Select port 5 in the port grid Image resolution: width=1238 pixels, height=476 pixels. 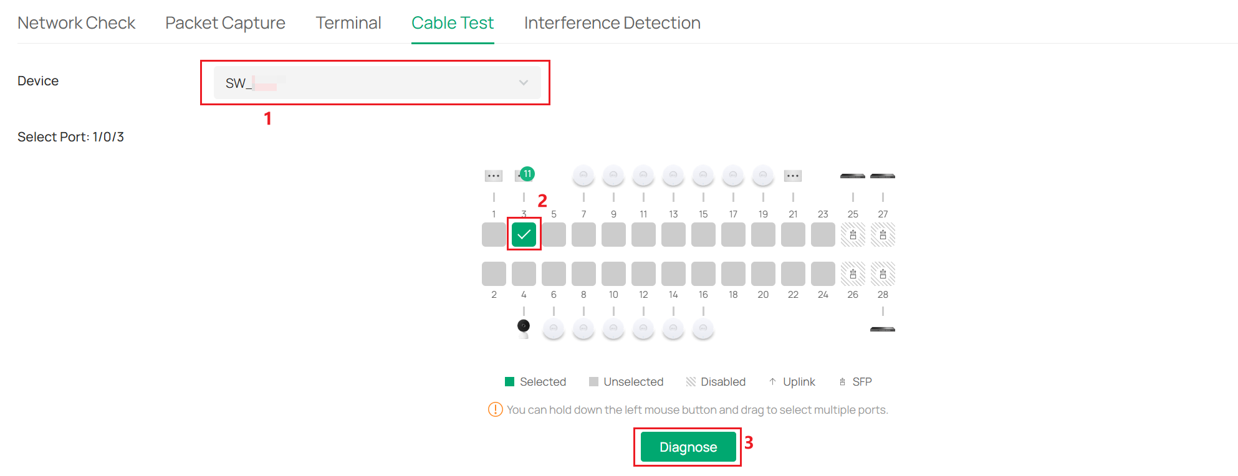tap(554, 235)
